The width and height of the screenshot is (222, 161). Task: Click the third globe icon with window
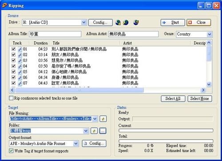click(136, 22)
